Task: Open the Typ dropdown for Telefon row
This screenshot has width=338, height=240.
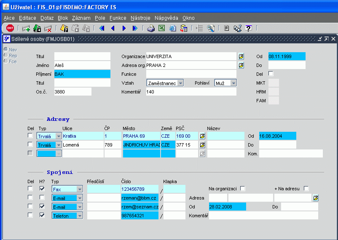Action: click(79, 216)
